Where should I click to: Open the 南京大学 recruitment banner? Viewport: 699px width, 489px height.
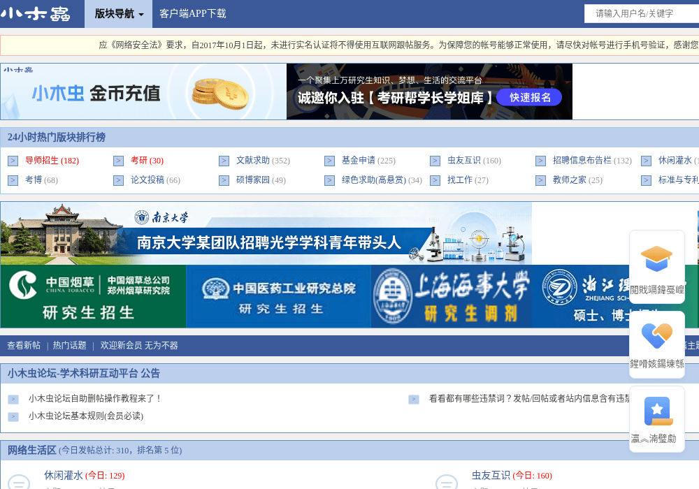click(266, 233)
